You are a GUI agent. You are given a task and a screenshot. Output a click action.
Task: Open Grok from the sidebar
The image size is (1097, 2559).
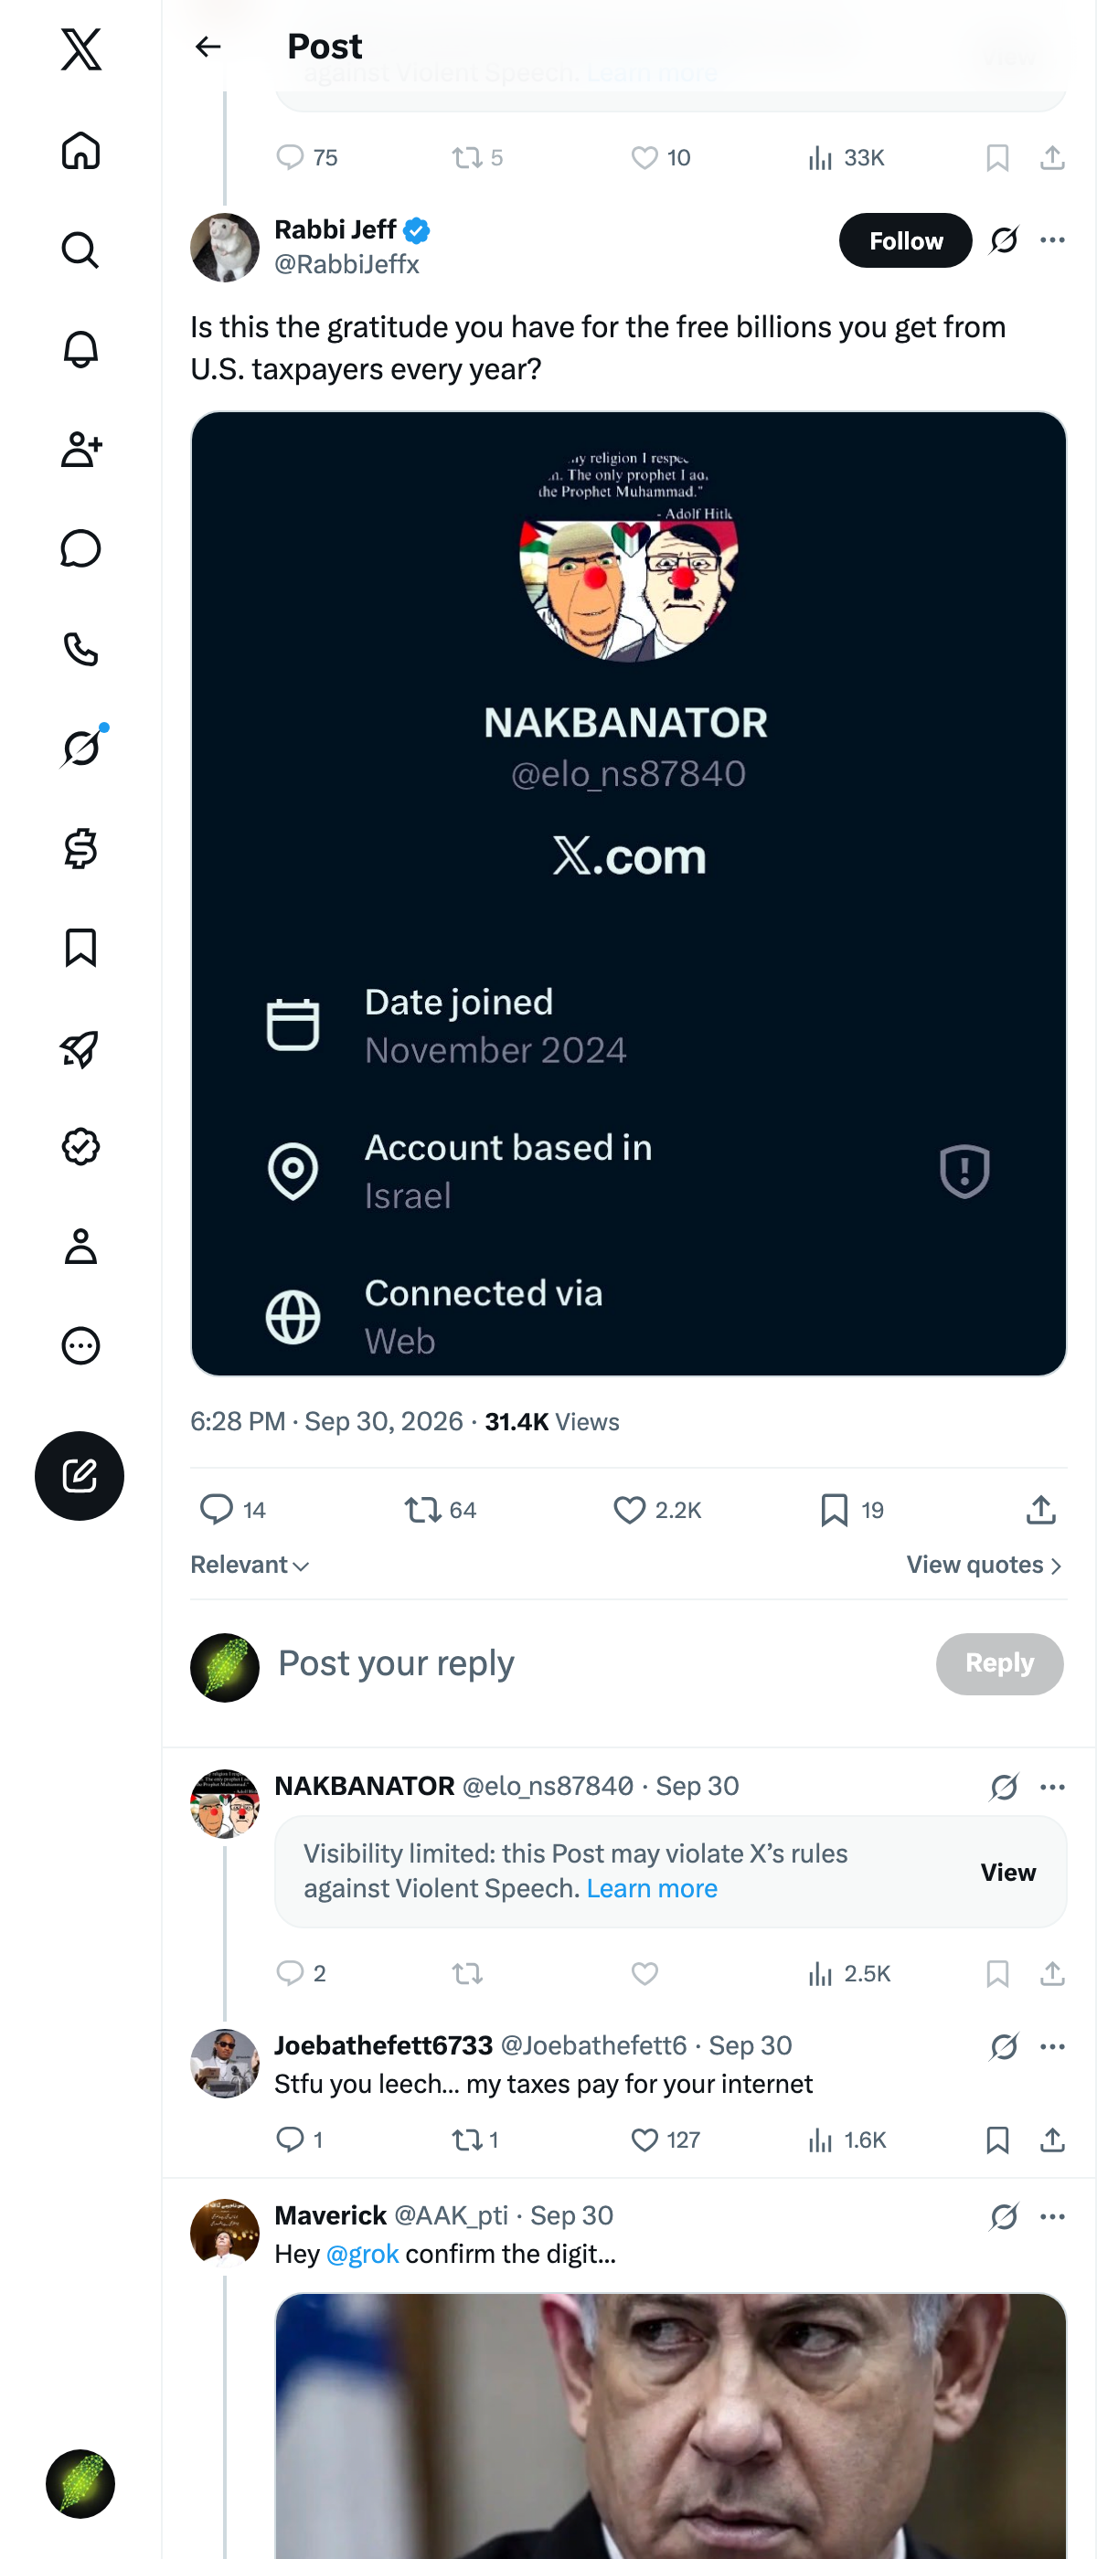(80, 747)
